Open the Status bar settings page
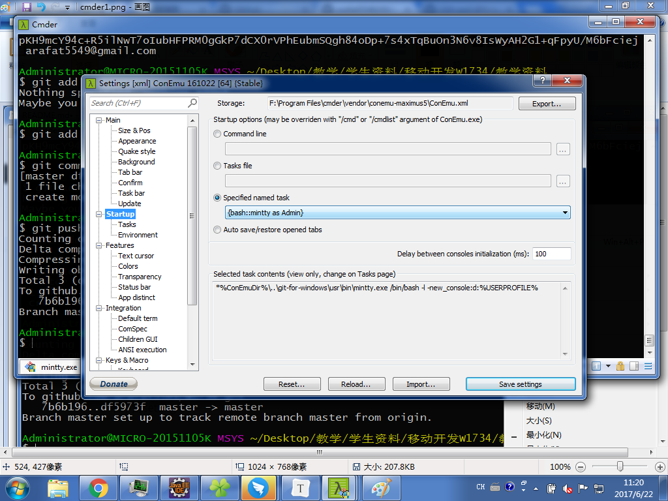668x501 pixels. [134, 287]
